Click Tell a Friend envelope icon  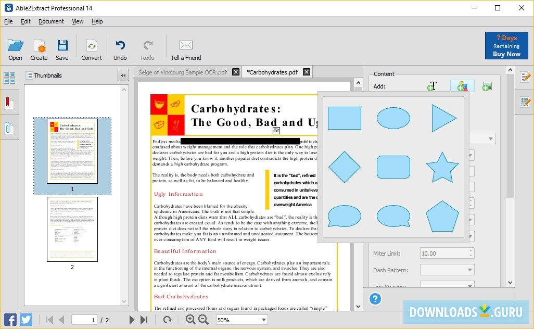click(186, 46)
